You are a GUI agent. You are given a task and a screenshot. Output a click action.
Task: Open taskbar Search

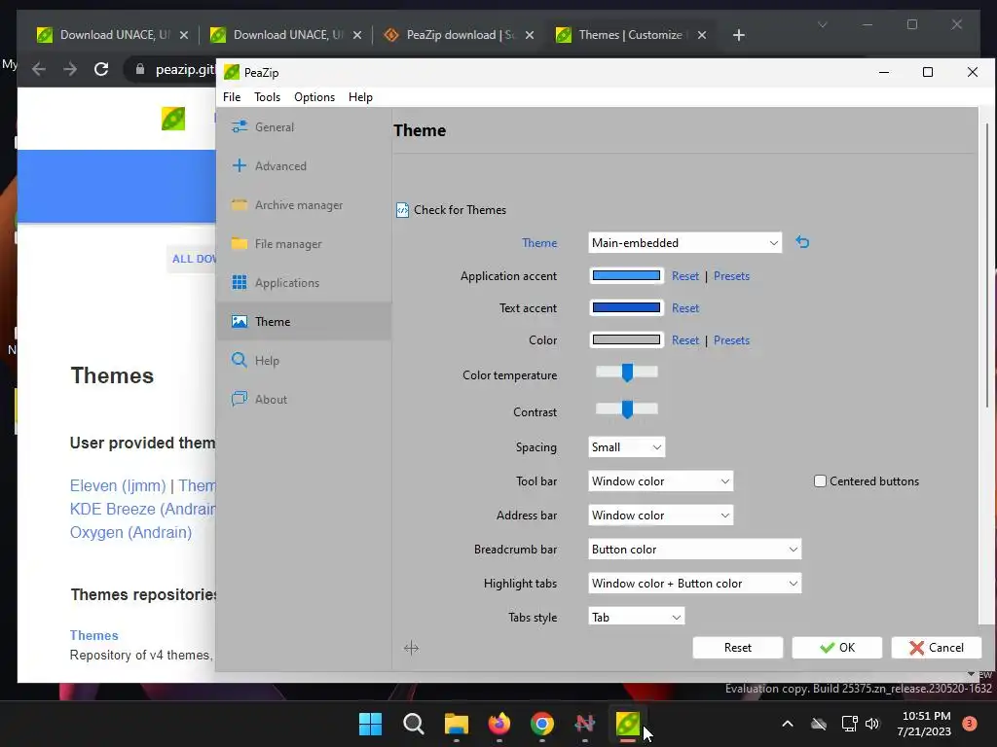pos(413,724)
